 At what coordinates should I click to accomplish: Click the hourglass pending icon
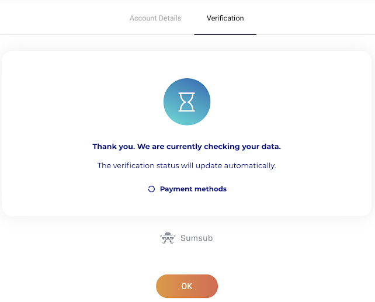coord(187,103)
